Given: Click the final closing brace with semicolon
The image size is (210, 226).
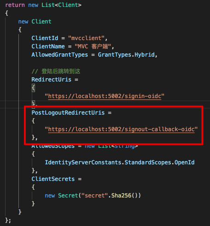Looking at the screenshot, I should (x=8, y=220).
